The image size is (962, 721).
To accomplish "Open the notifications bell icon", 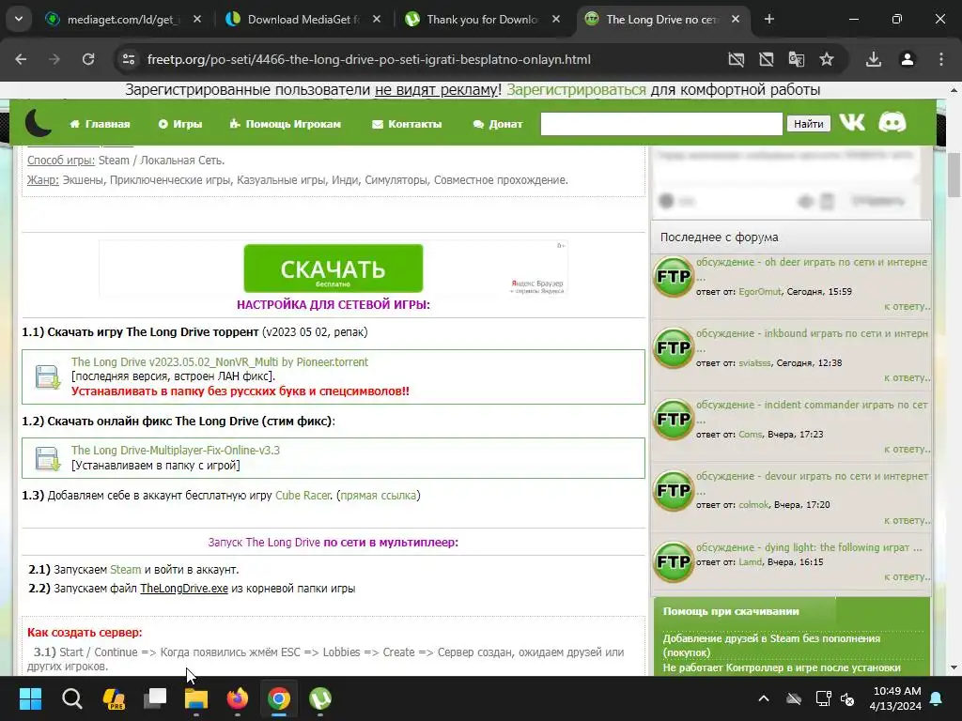I will pyautogui.click(x=937, y=698).
